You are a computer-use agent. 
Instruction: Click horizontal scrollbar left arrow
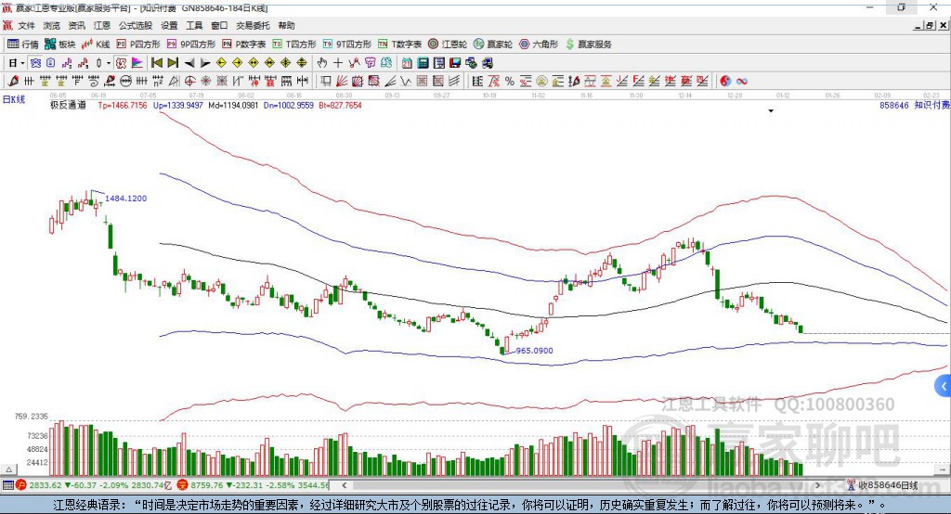coord(344,485)
